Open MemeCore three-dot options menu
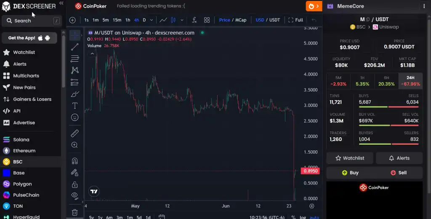Image resolution: width=431 pixels, height=219 pixels. (424, 6)
